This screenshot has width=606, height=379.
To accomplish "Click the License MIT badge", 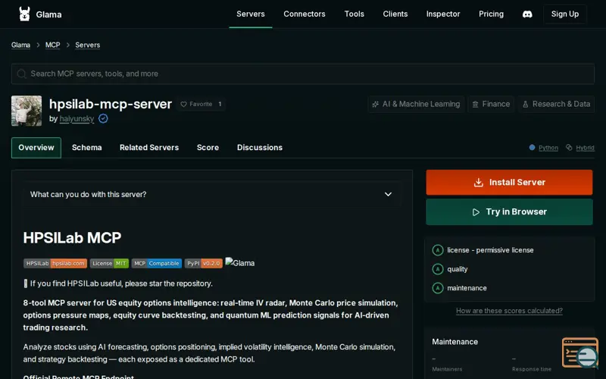I will [109, 263].
